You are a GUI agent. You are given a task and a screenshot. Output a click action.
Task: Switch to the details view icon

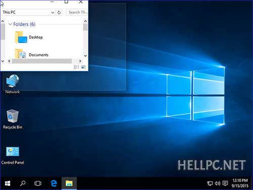[76, 67]
